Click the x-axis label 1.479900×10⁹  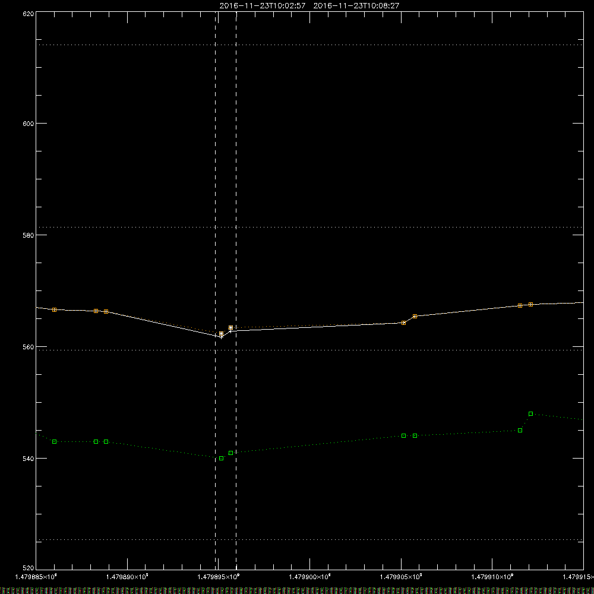[310, 577]
